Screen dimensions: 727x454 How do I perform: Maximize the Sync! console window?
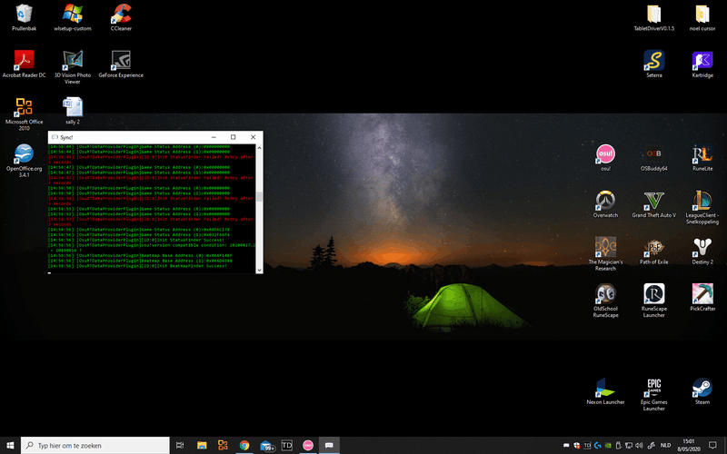point(234,137)
